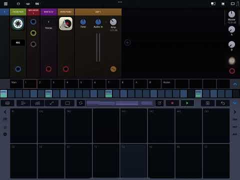The image size is (240, 180).
Task: Open the list icon on left sidebar
Action: [x=5, y=127]
